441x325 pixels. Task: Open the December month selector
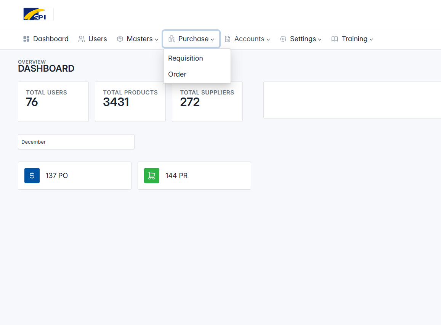[x=76, y=142]
